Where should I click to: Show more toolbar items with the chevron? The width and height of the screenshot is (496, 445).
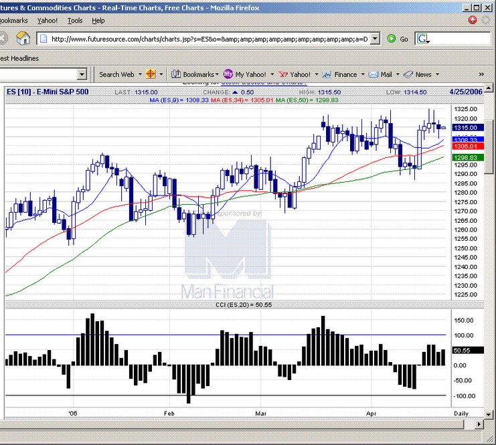481,74
